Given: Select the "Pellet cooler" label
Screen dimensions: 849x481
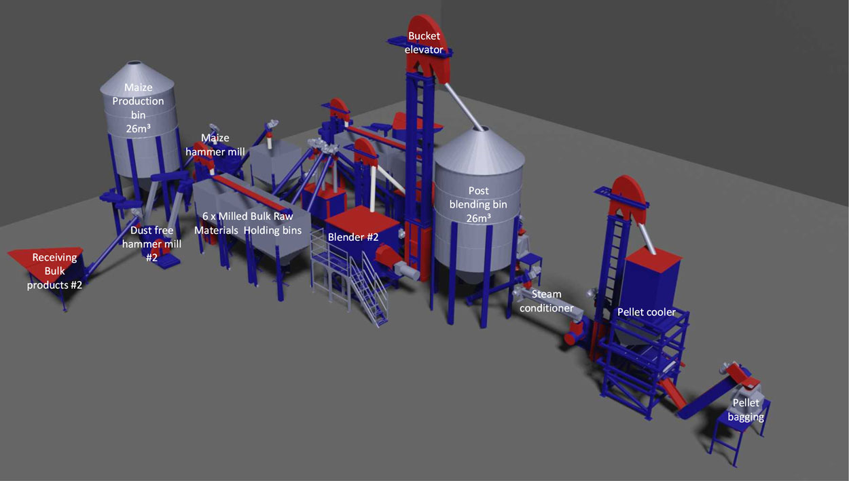Looking at the screenshot, I should [x=646, y=312].
